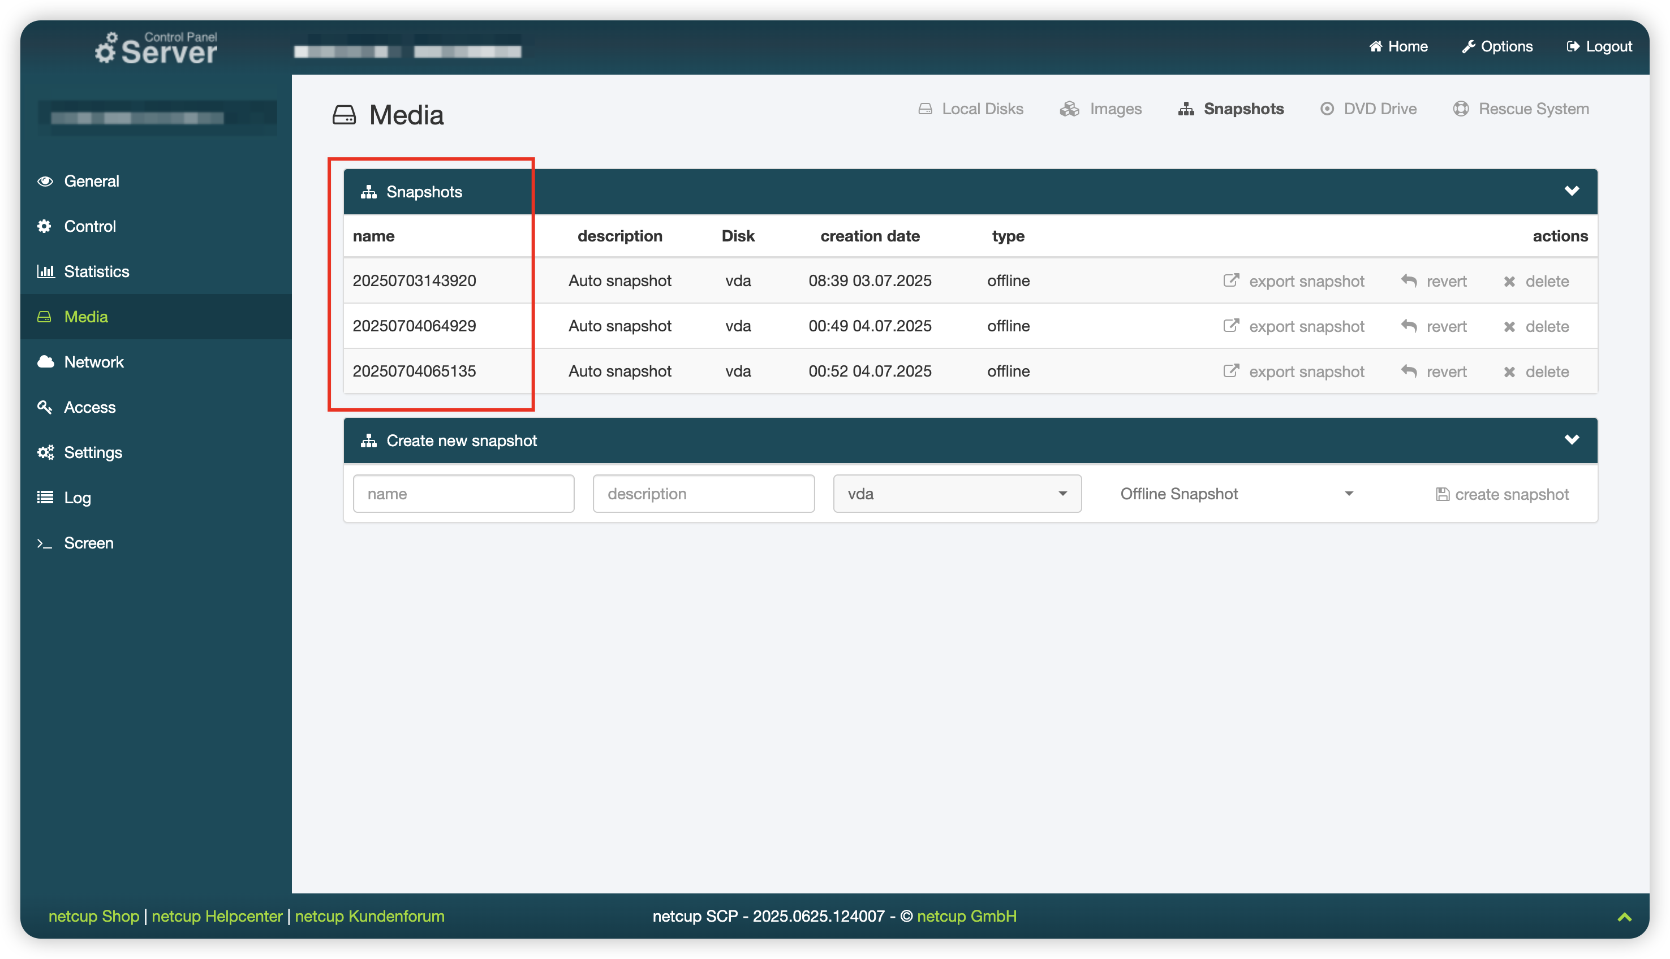Click the cubes icon of Images
The image size is (1670, 959).
(1069, 109)
